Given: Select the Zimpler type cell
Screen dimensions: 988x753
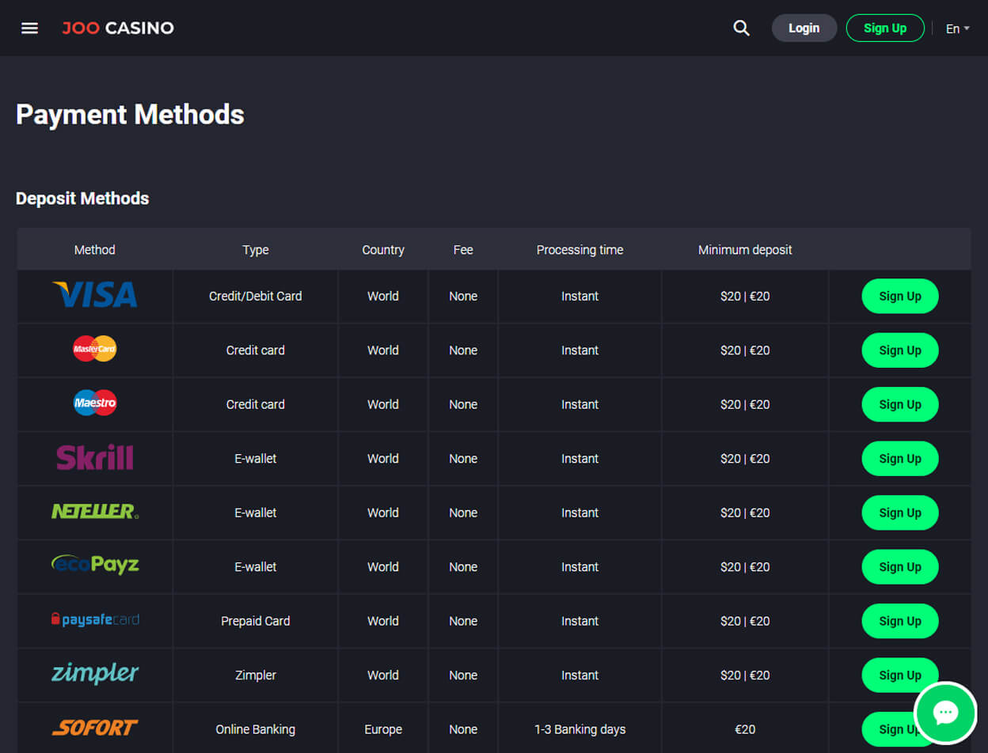Looking at the screenshot, I should [256, 675].
